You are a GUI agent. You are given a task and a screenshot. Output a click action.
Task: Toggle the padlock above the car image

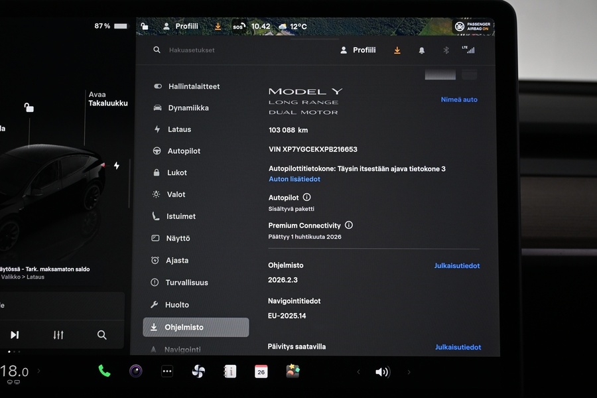point(29,107)
